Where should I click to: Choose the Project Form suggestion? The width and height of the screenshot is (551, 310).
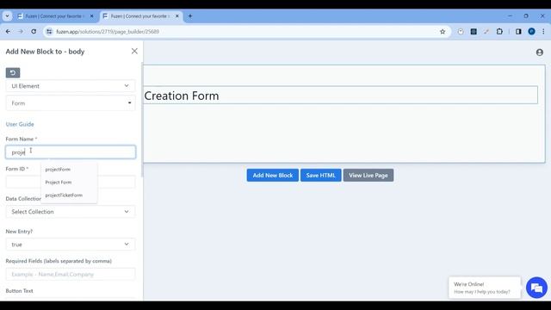tap(59, 182)
